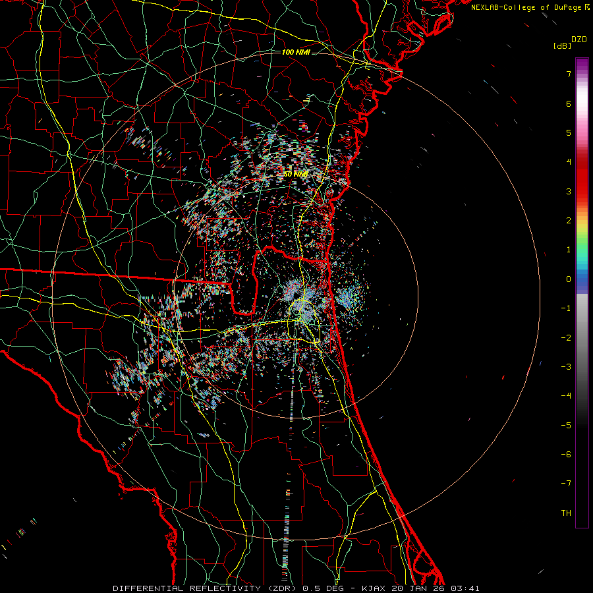Click the -1 value on the color scale
The image size is (593, 593).
point(566,308)
